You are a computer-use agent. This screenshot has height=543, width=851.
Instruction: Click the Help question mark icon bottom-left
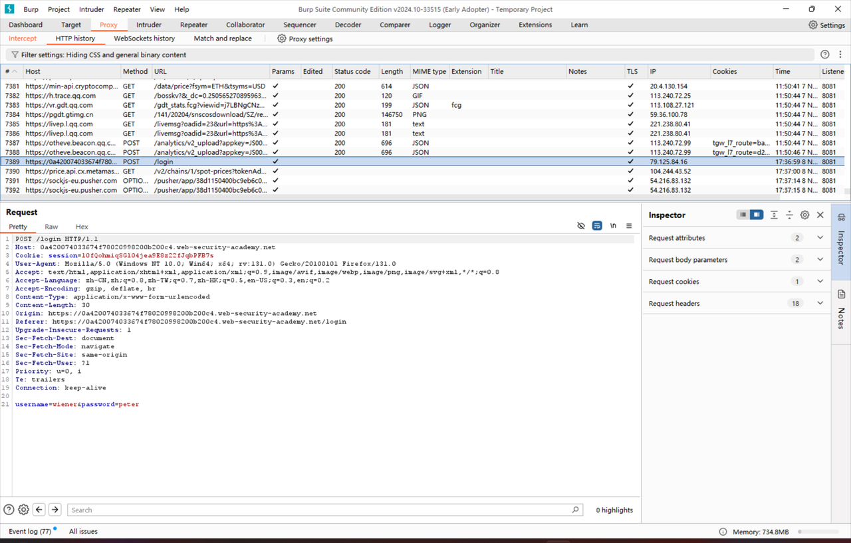(x=8, y=509)
